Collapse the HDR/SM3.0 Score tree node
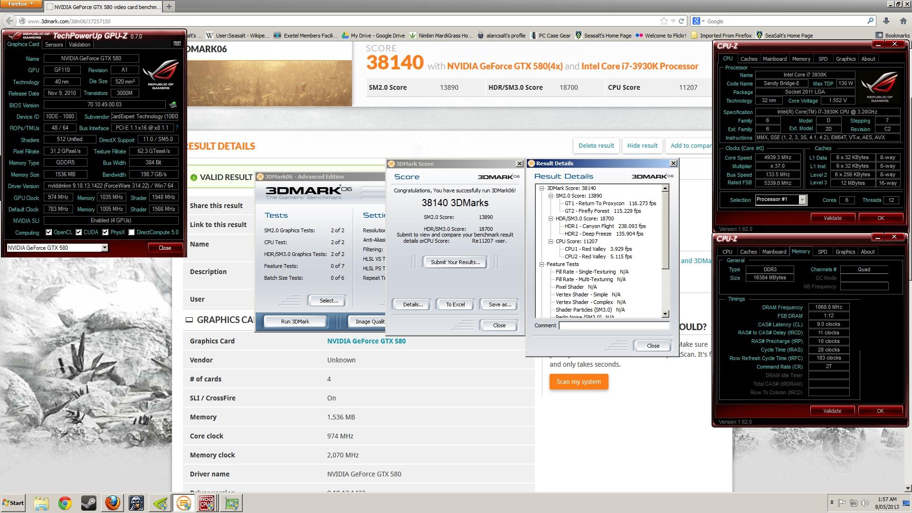 551,218
